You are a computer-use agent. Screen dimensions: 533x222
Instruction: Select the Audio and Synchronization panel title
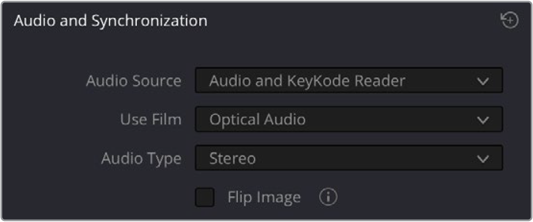111,21
